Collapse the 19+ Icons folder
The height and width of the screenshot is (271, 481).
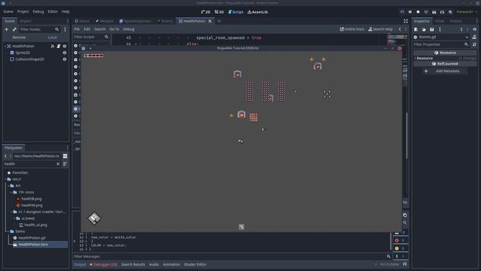(x=12, y=193)
